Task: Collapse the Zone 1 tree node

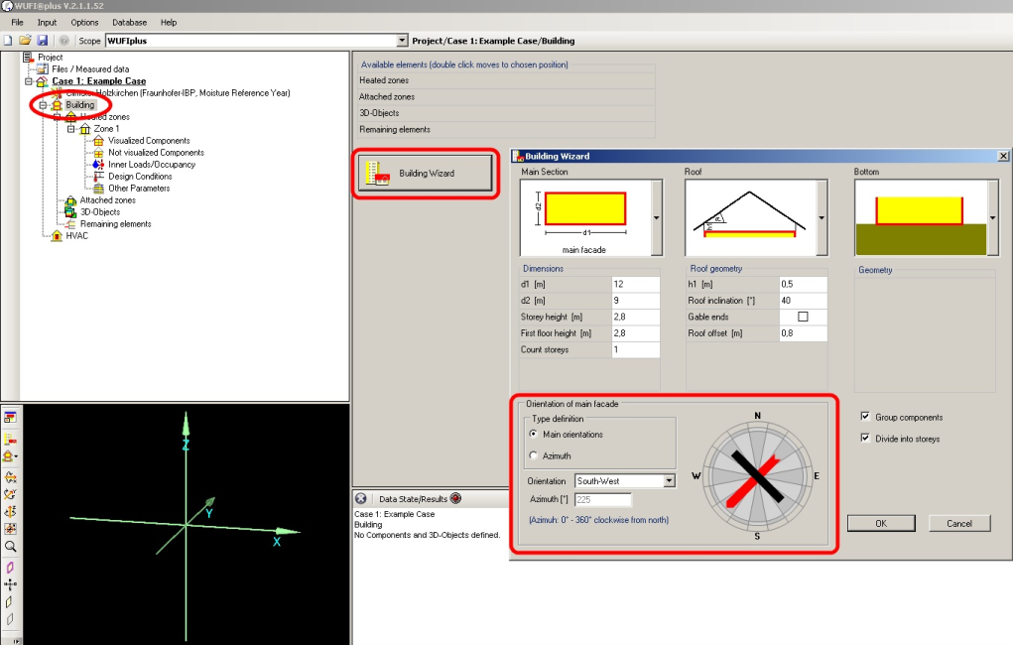Action: tap(71, 129)
